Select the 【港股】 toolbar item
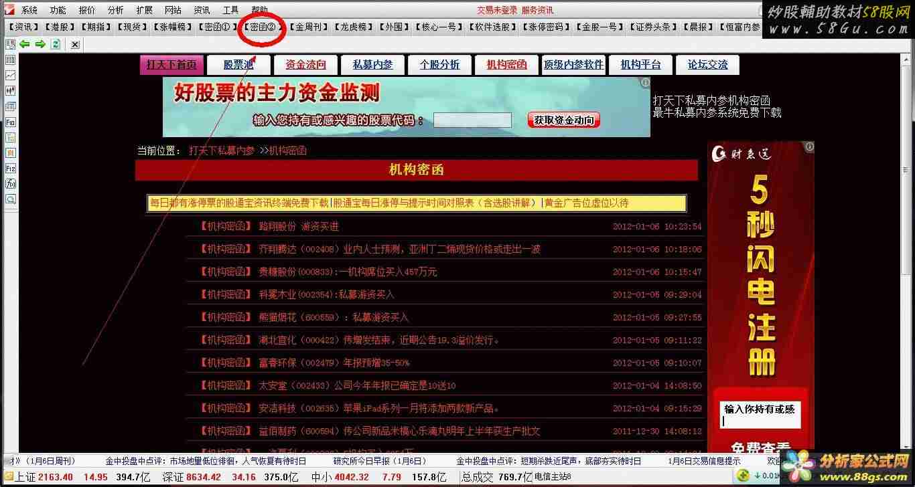The height and width of the screenshot is (487, 915). pyautogui.click(x=59, y=27)
